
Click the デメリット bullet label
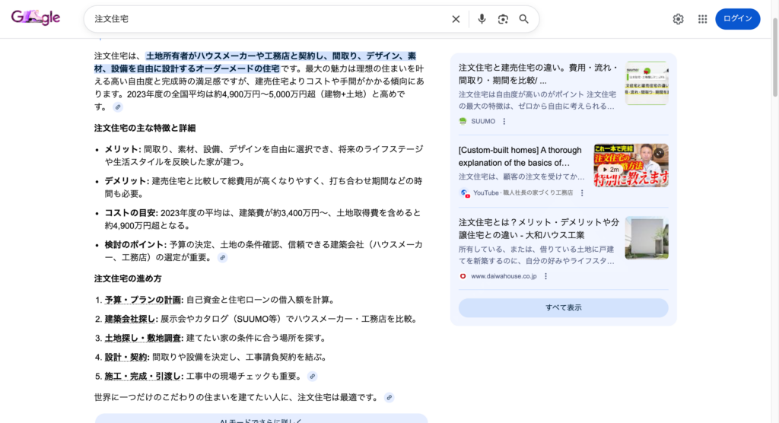[126, 181]
